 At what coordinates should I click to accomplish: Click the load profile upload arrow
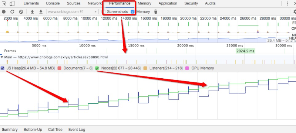[32, 12]
